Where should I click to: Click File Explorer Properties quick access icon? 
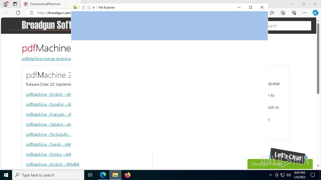[84, 7]
